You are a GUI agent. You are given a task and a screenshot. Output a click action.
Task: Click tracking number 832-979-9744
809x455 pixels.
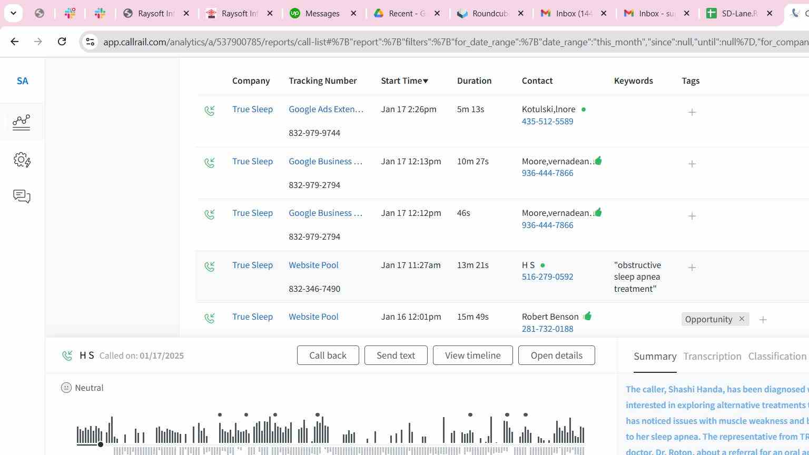point(314,133)
